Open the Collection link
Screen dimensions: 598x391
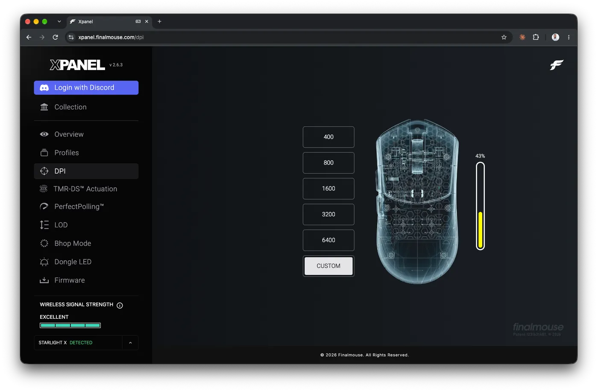coord(86,107)
